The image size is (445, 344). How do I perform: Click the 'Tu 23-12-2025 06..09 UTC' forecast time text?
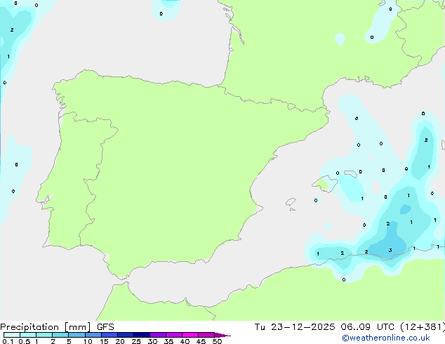[326, 327]
